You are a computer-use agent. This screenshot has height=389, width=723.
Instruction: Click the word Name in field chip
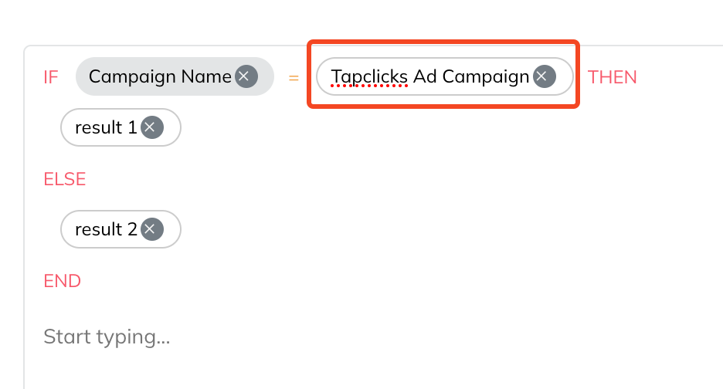(206, 76)
